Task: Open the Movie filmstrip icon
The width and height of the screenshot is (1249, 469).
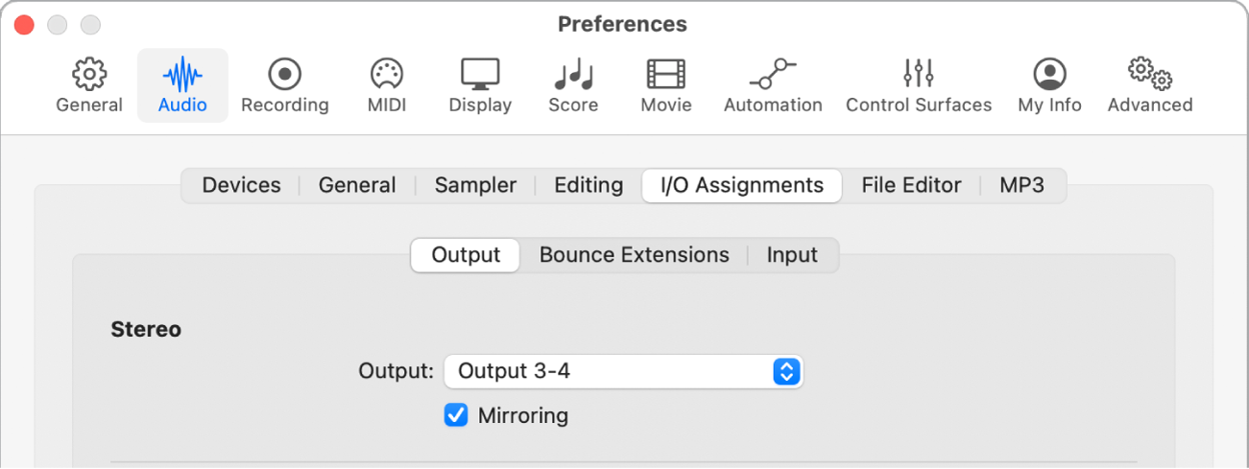Action: tap(666, 75)
